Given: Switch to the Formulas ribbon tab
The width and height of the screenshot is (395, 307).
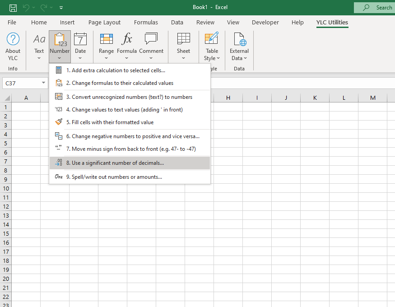Looking at the screenshot, I should point(146,22).
